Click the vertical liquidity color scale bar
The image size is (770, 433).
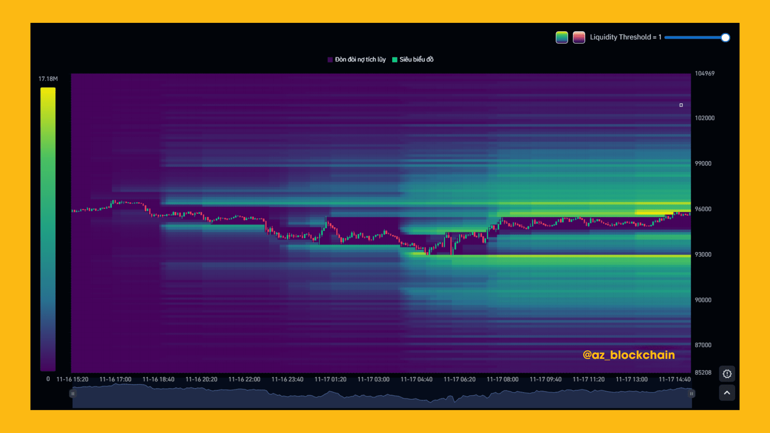48,229
